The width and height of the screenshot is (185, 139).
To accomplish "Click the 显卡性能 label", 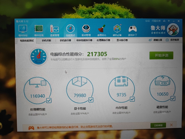I will pyautogui.click(x=80, y=108).
